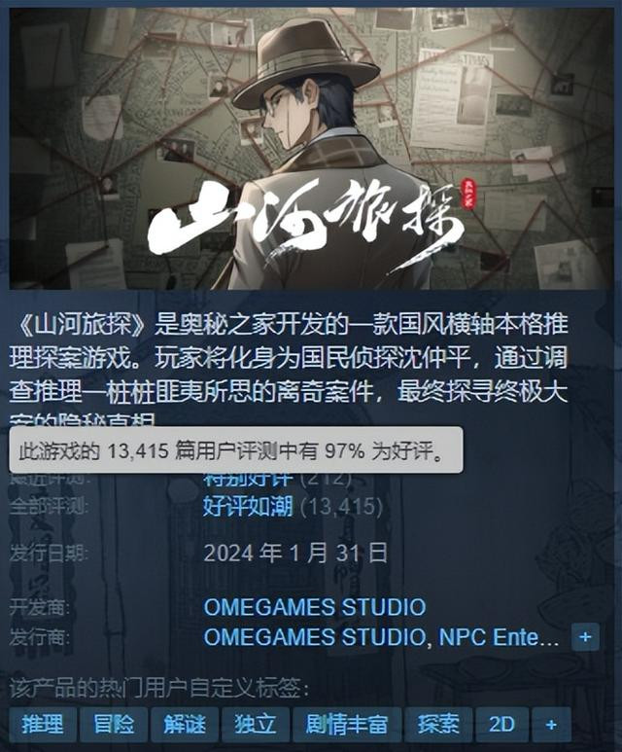Open the OMEGAMES STUDIO developer link
Image resolution: width=622 pixels, height=752 pixels.
click(x=315, y=607)
